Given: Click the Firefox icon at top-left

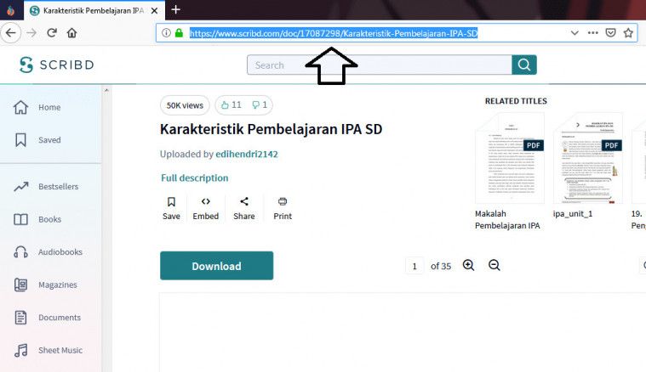Looking at the screenshot, I should click(11, 10).
